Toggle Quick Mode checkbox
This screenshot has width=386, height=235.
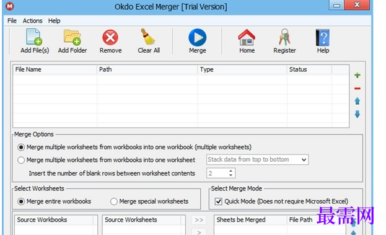coord(218,202)
